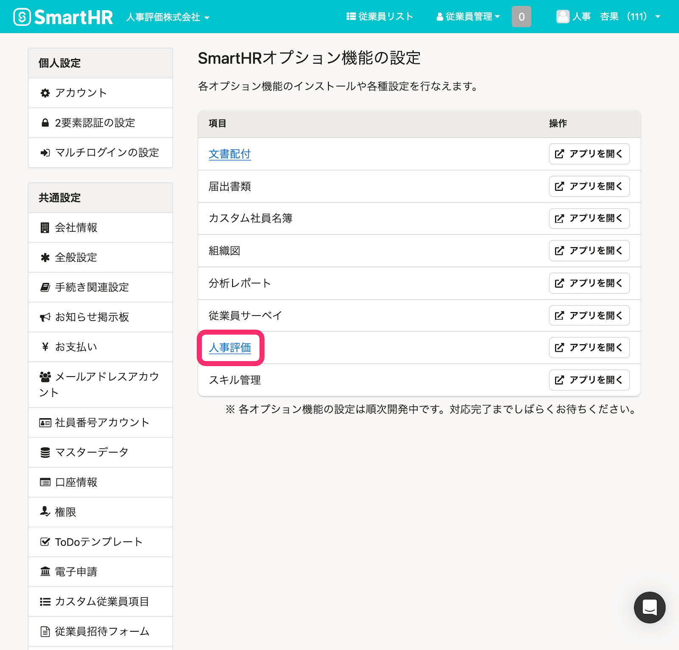Click the user avatar icon
Viewport: 679px width, 650px height.
563,17
